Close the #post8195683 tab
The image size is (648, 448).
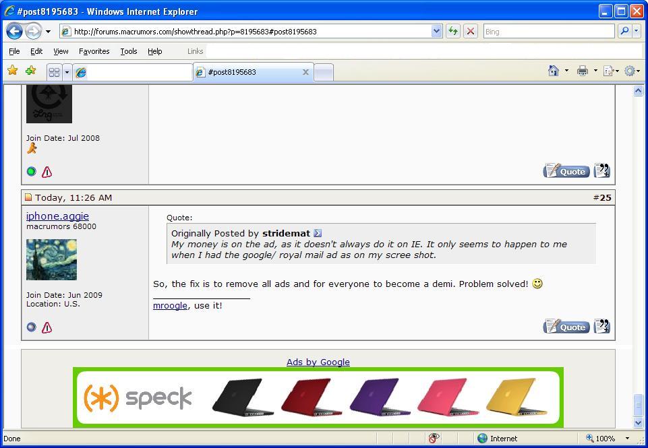[306, 72]
